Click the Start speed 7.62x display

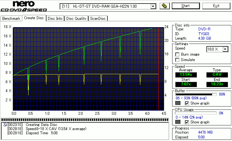(186, 84)
